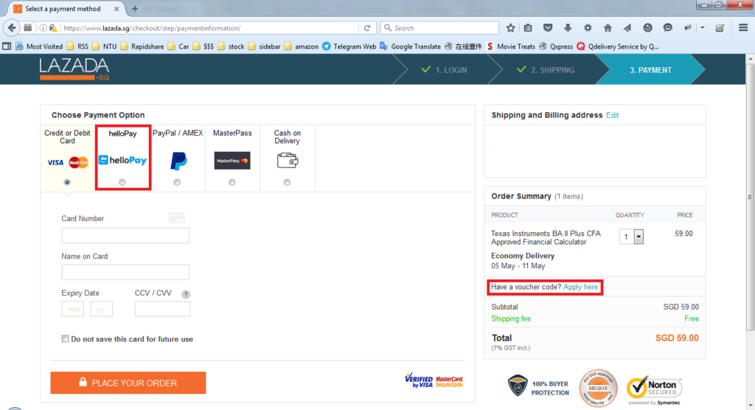Click the 100% Buyer Protection shield
The width and height of the screenshot is (755, 410).
(x=518, y=386)
